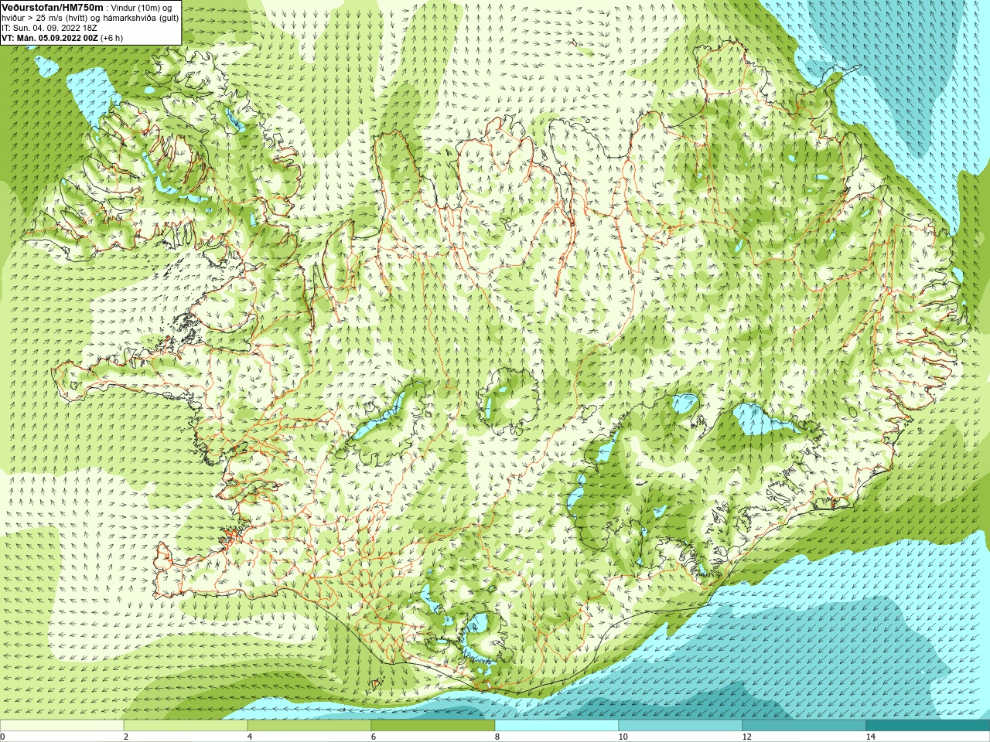Click the 4–6 m/s green swatch
Viewport: 990px width, 742px height.
[309, 726]
